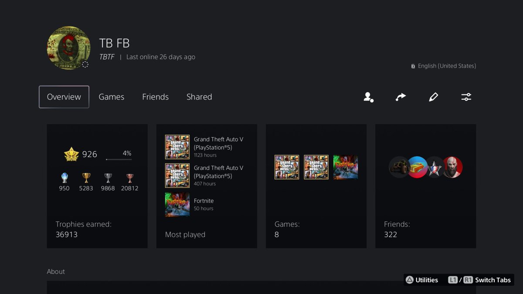This screenshot has width=523, height=294.
Task: Click the Fortnite cover in Games card
Action: (x=346, y=167)
